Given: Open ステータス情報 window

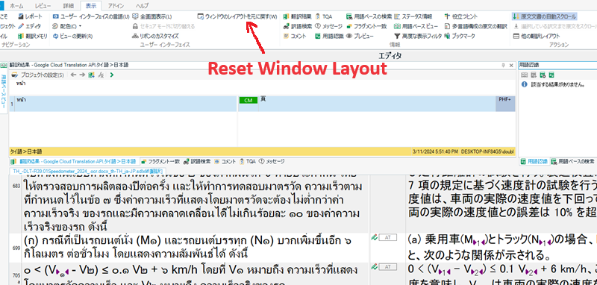Looking at the screenshot, I should (413, 16).
